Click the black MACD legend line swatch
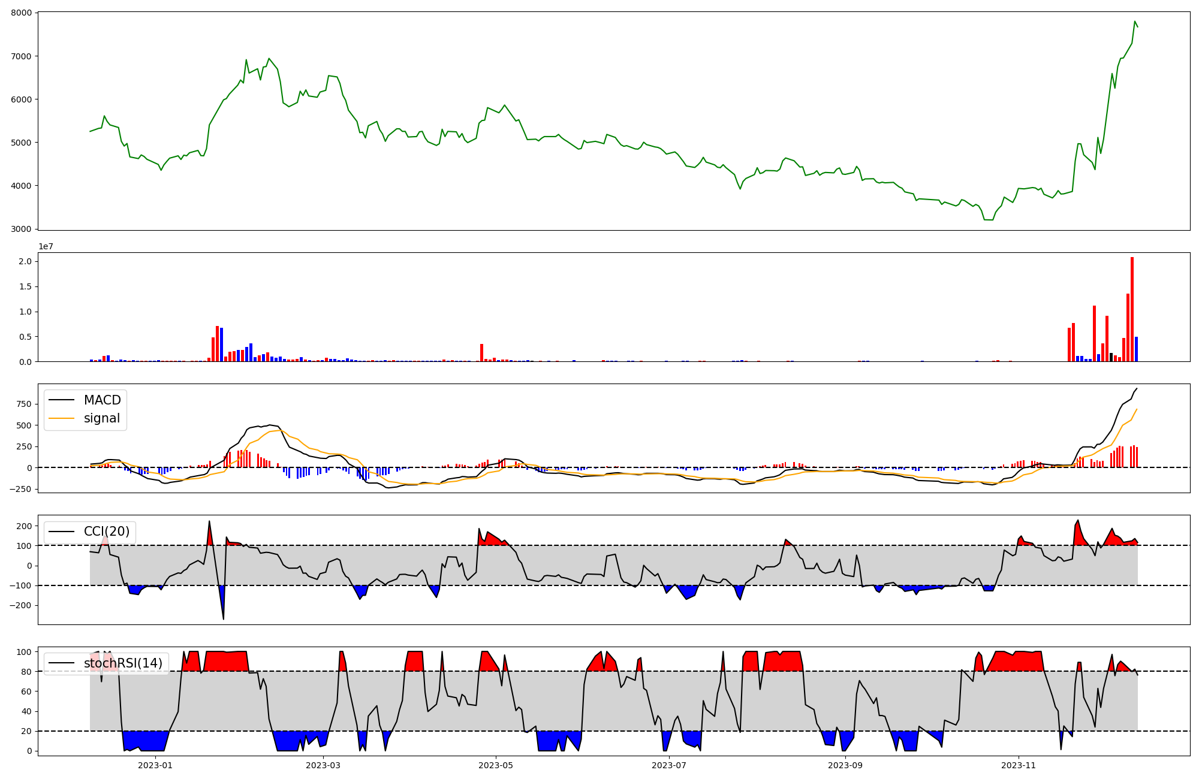 tap(62, 400)
